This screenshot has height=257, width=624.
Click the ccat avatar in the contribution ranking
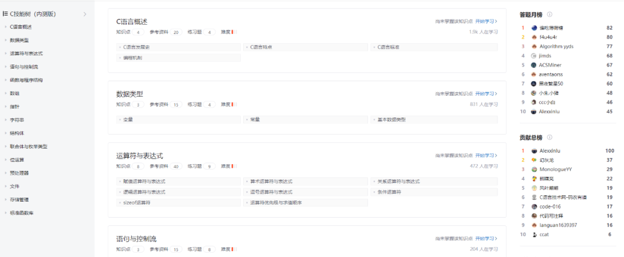(534, 235)
